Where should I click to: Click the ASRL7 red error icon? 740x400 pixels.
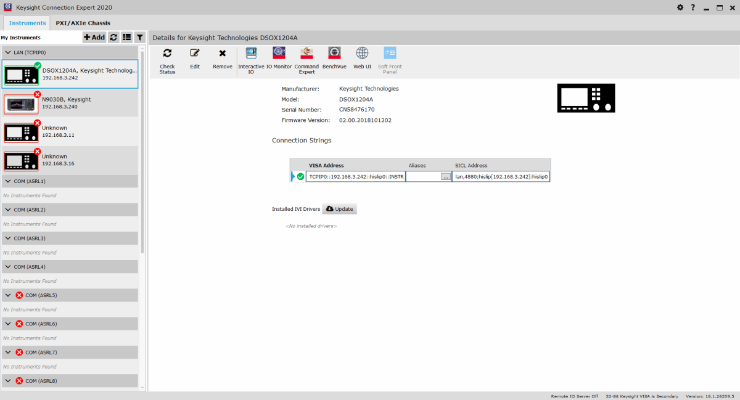19,353
